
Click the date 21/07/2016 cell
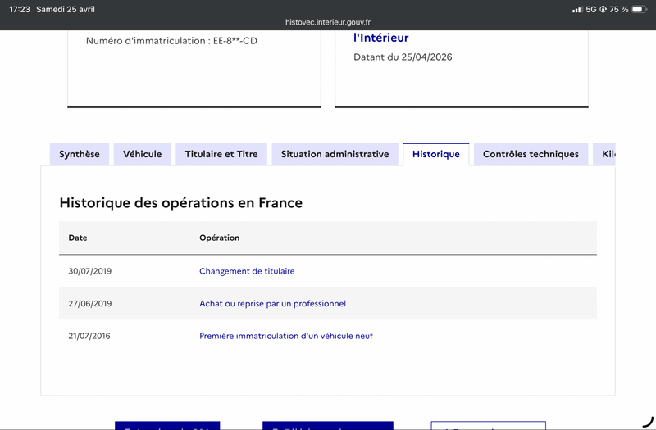89,336
